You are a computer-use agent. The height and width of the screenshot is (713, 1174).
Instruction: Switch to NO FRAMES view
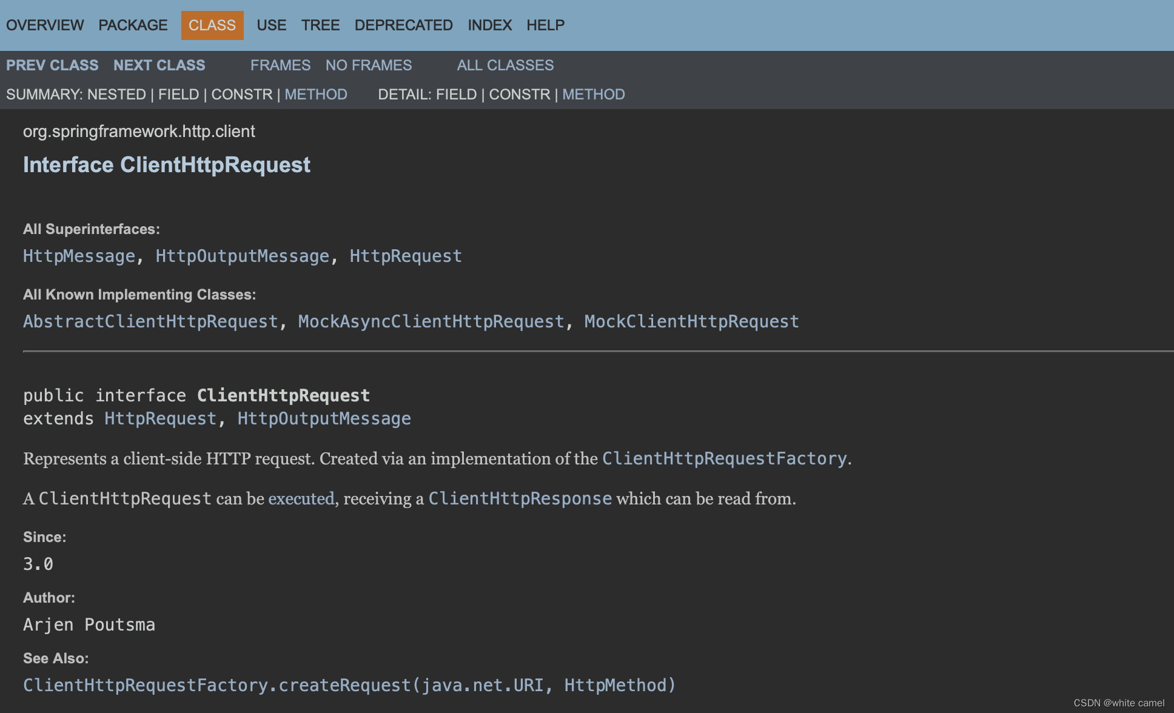pyautogui.click(x=368, y=65)
